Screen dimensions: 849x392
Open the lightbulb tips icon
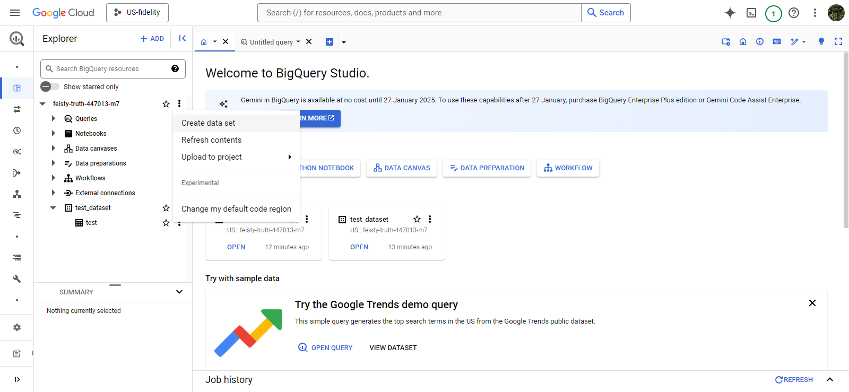click(x=821, y=41)
